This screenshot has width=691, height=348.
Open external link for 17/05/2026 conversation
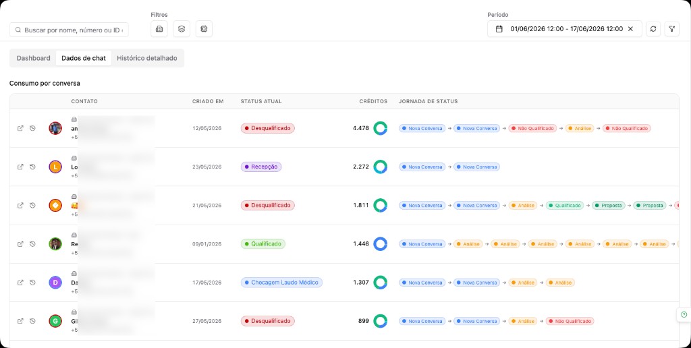20,283
